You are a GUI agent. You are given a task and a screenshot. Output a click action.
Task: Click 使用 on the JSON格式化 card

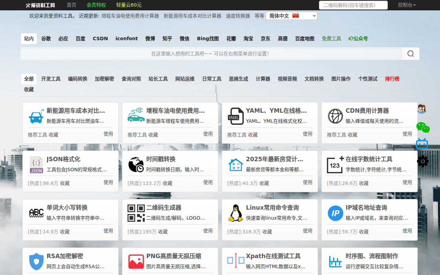pyautogui.click(x=108, y=183)
